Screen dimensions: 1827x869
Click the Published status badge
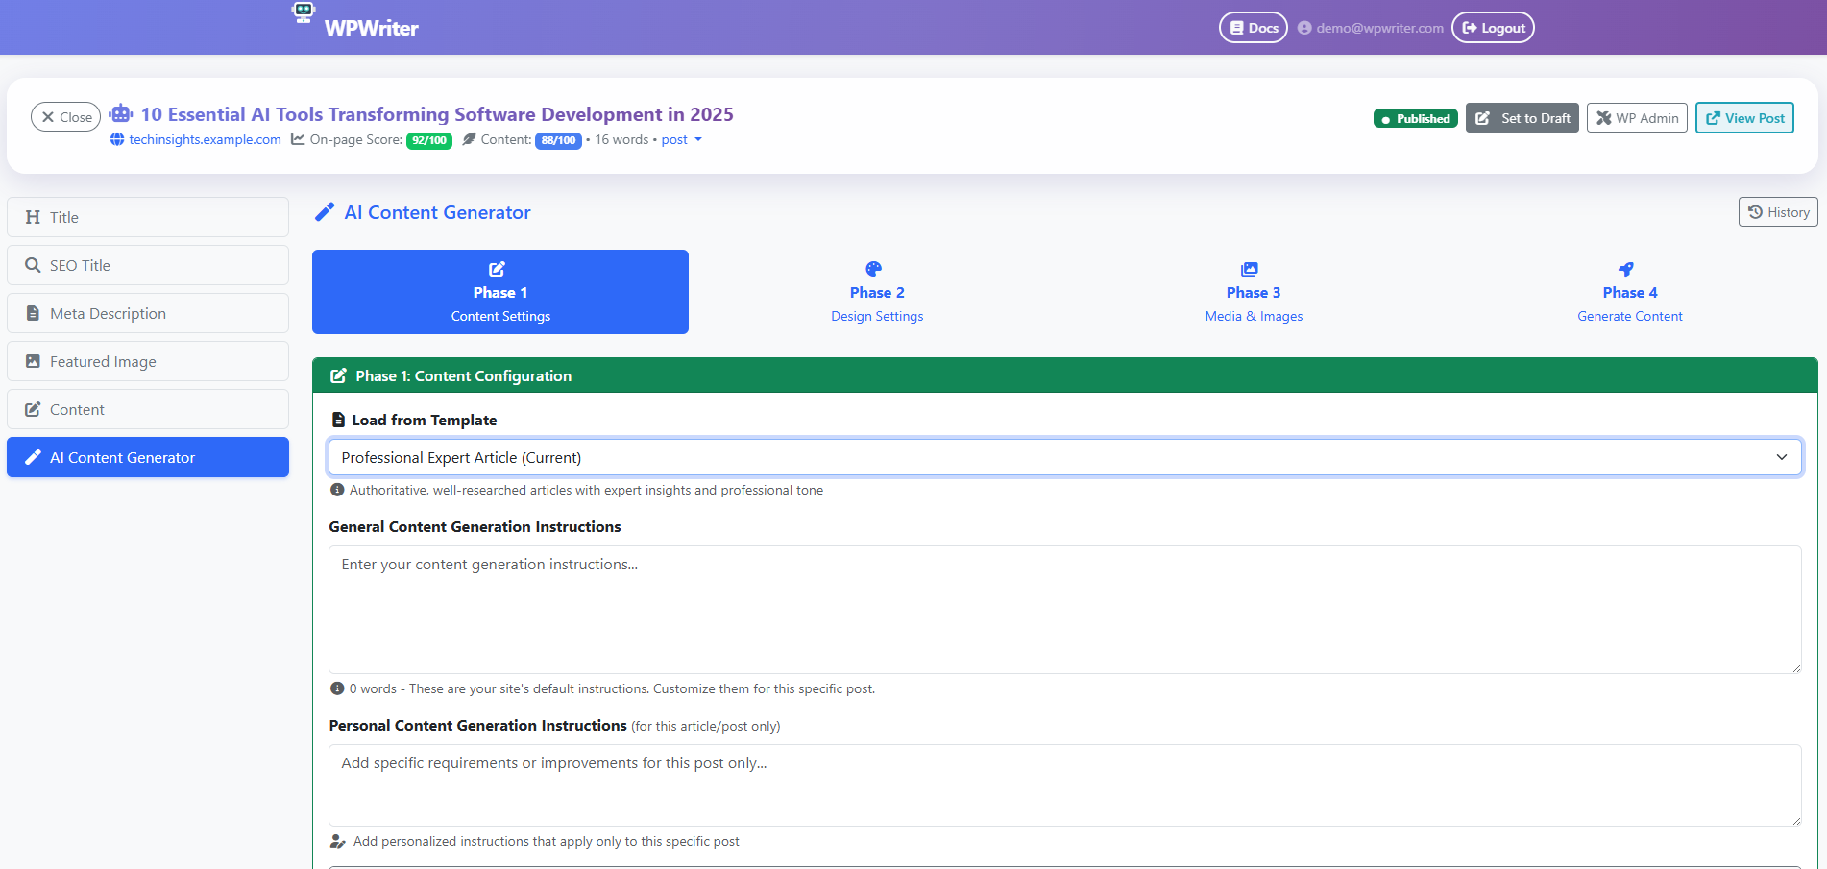pyautogui.click(x=1416, y=118)
